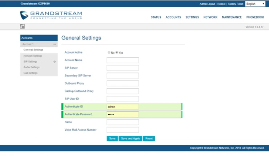Viewport: 269px width, 156px height.
Task: Click the phone handset icon below the logo
Action: (22, 26)
